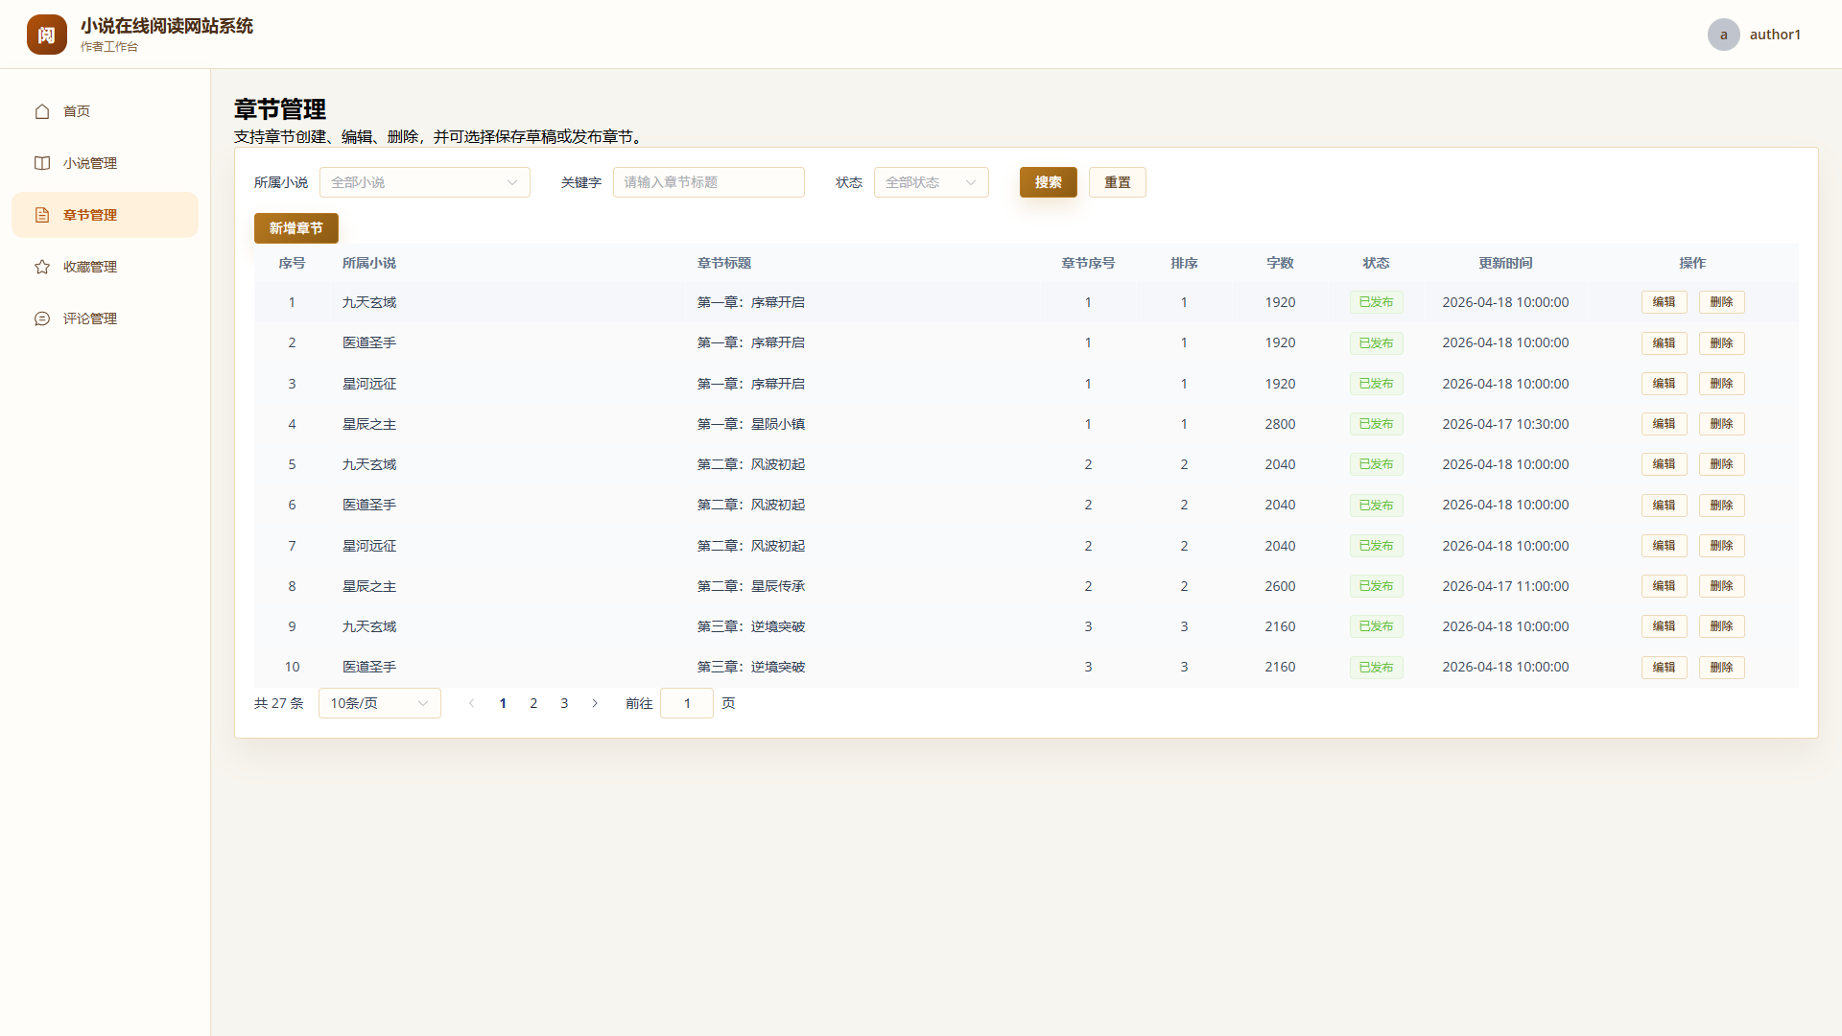This screenshot has height=1036, width=1842.
Task: Open the 状态 filter dropdown
Action: pyautogui.click(x=931, y=182)
